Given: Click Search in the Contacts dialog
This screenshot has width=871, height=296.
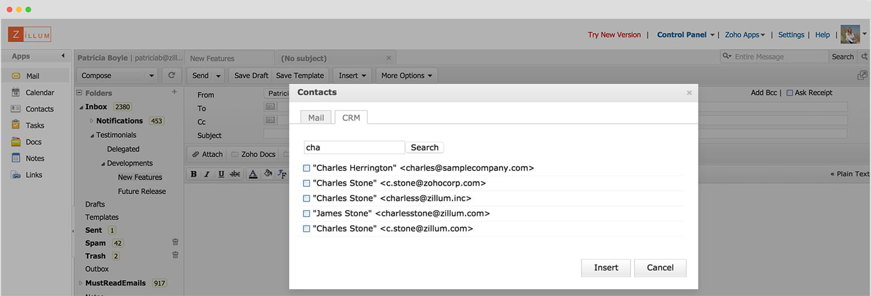Looking at the screenshot, I should [x=424, y=147].
